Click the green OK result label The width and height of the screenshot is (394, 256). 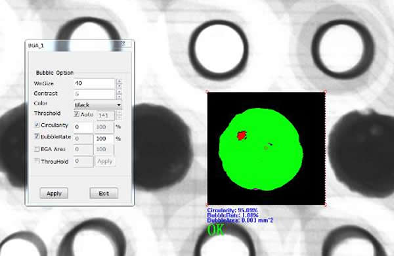(215, 230)
